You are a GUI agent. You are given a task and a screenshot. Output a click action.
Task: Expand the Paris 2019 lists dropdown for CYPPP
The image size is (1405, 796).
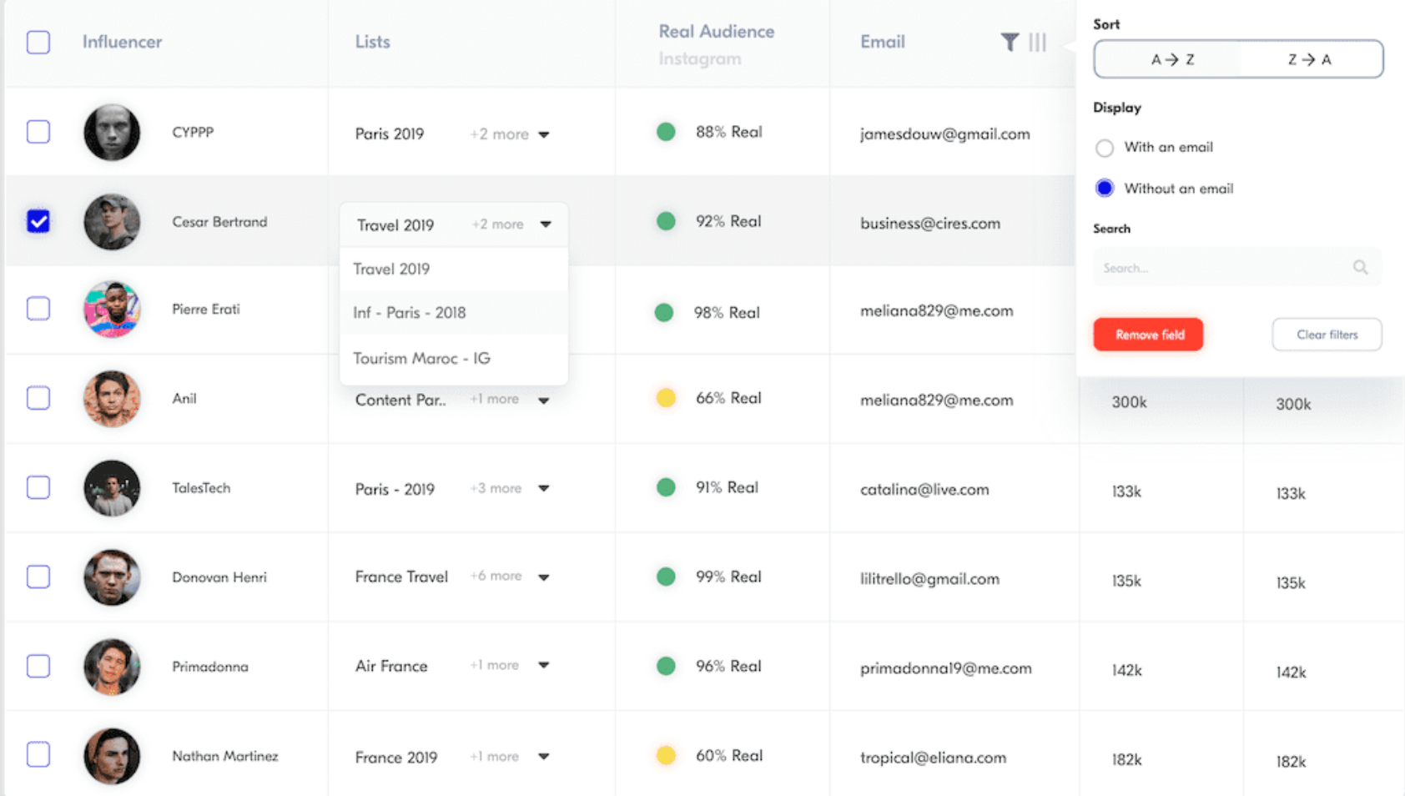(544, 134)
